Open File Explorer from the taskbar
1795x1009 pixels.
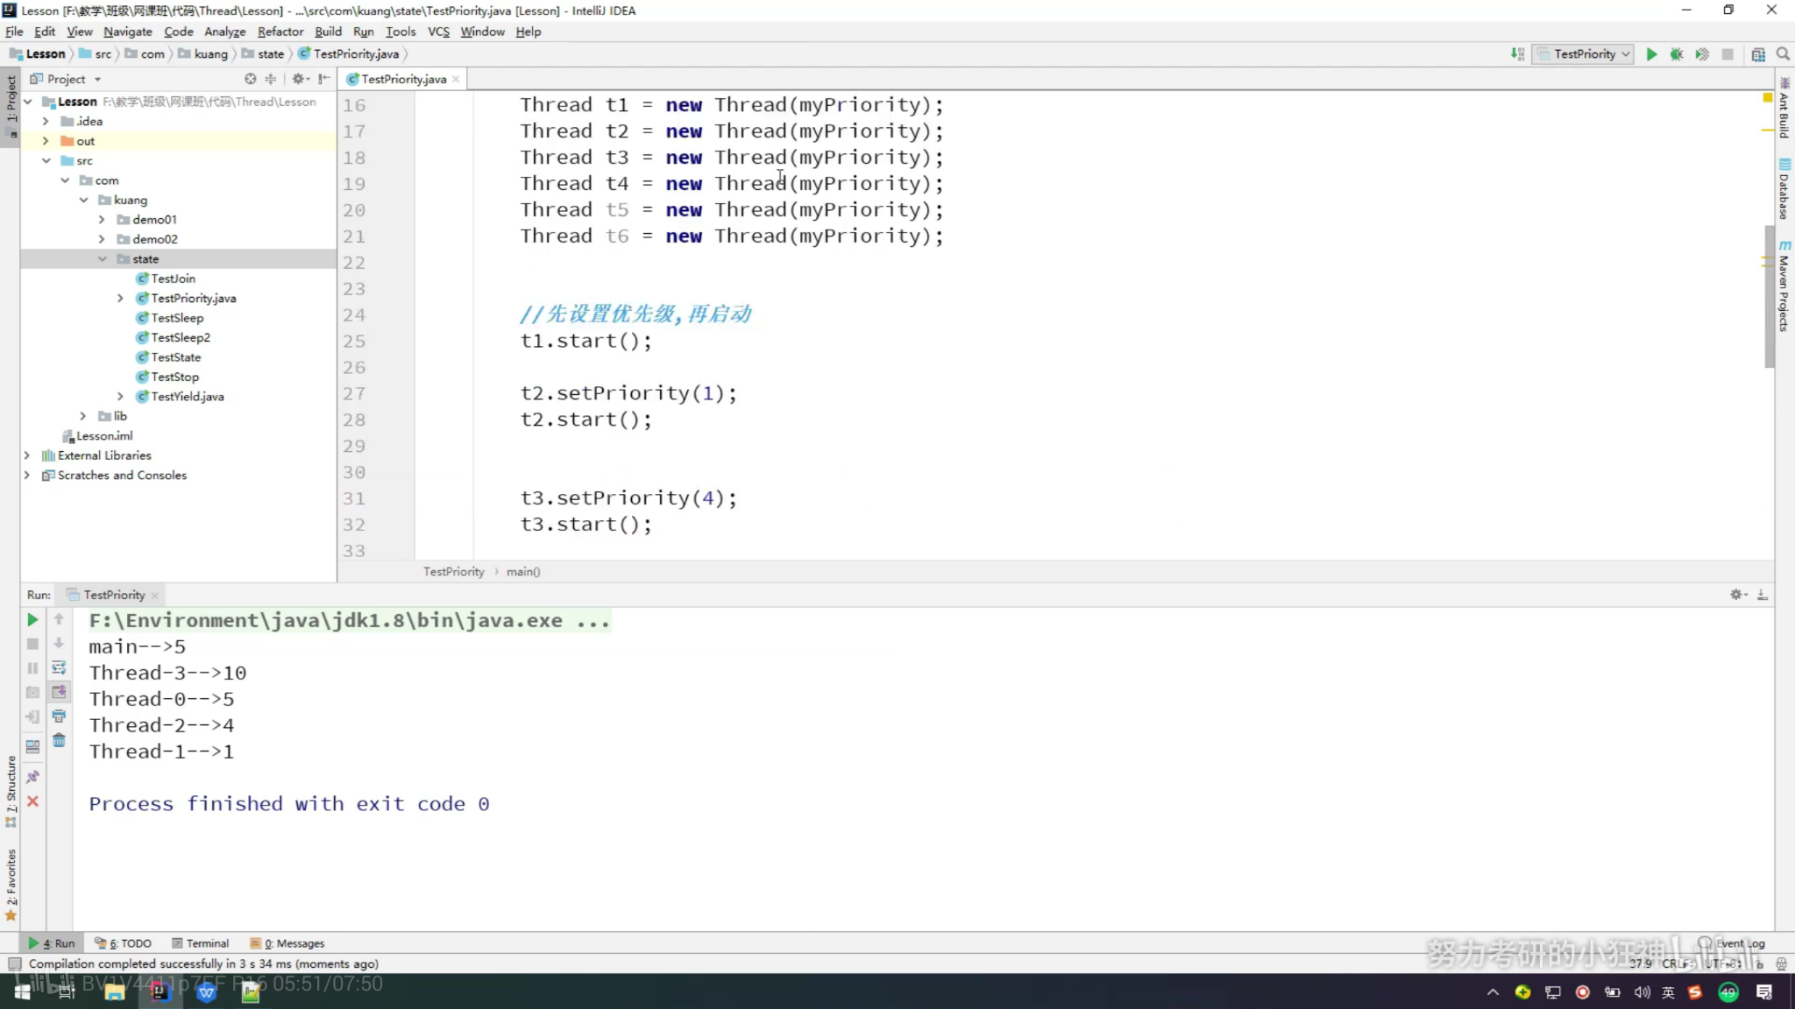pos(114,991)
